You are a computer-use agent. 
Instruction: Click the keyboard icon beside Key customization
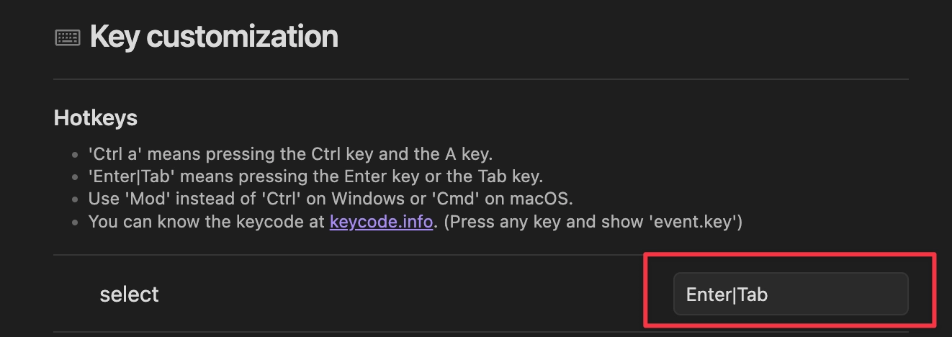(68, 38)
